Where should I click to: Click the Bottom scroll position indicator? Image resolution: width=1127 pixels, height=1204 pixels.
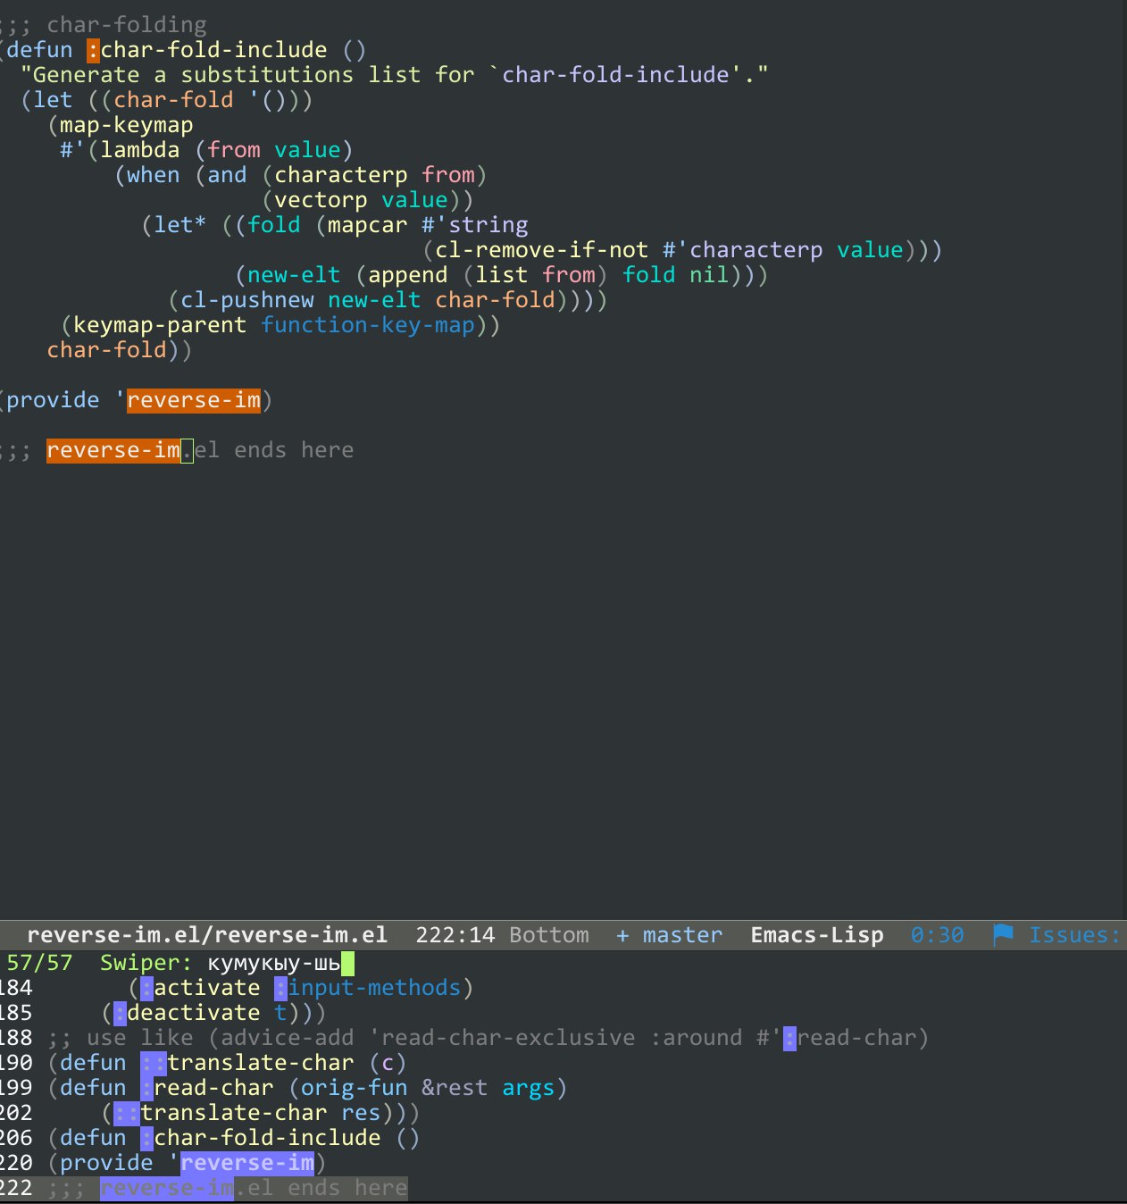(549, 935)
